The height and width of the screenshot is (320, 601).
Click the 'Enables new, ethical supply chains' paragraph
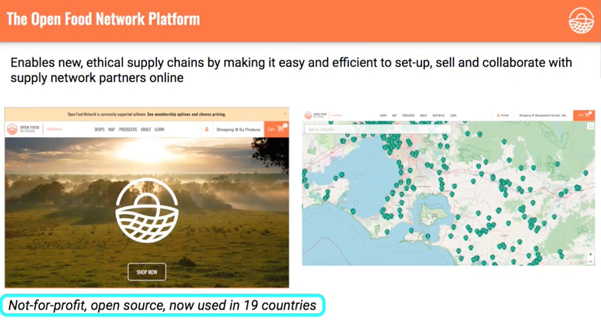click(291, 71)
